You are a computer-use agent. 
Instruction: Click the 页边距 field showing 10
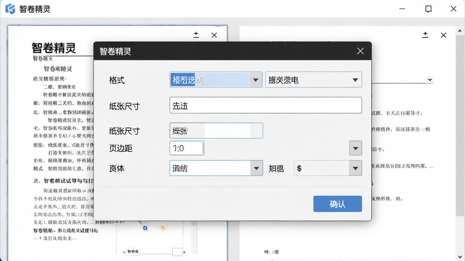click(x=187, y=148)
